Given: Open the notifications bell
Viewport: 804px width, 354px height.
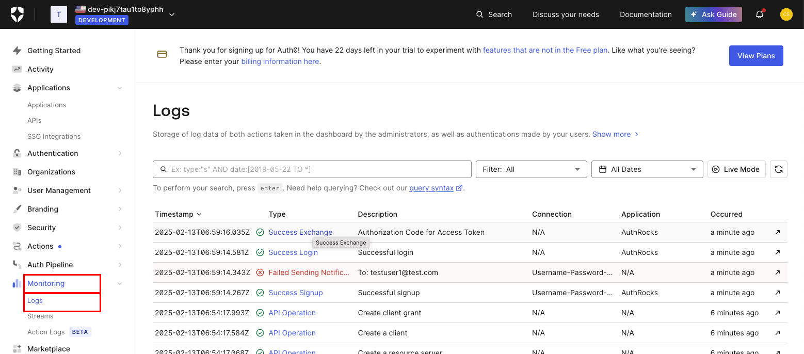Looking at the screenshot, I should click(759, 14).
